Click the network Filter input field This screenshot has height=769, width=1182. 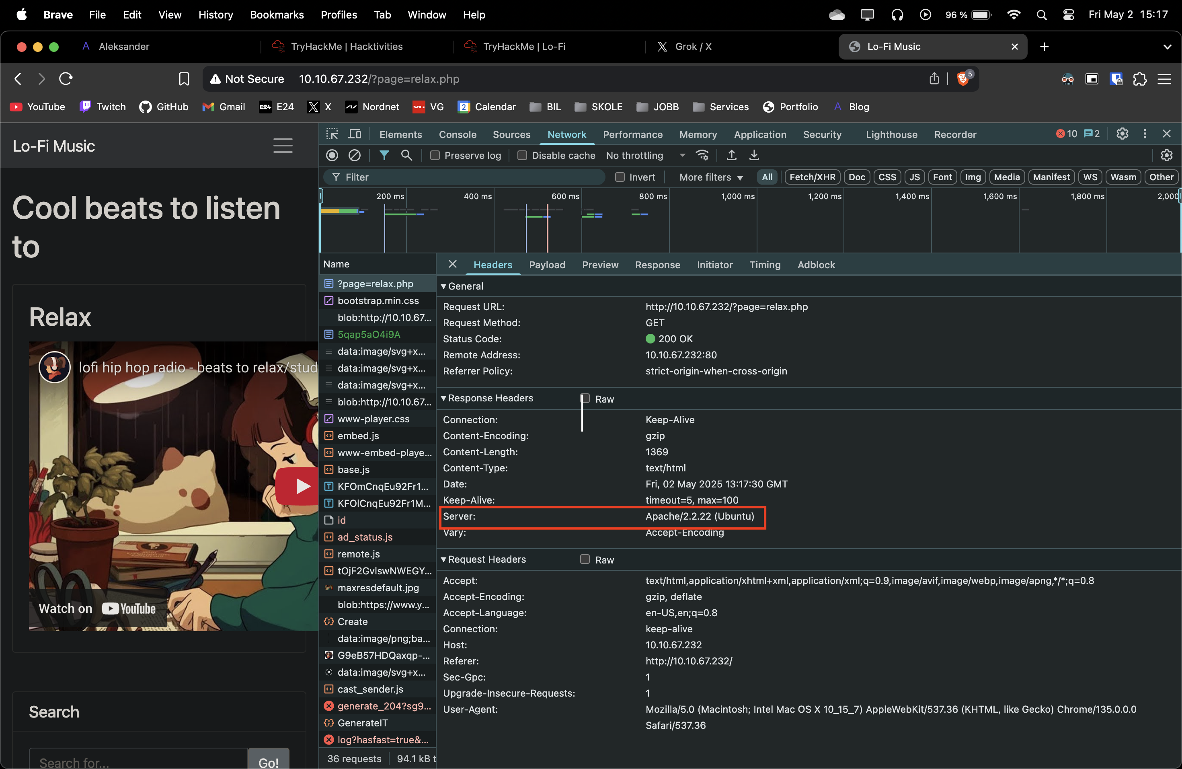(465, 177)
